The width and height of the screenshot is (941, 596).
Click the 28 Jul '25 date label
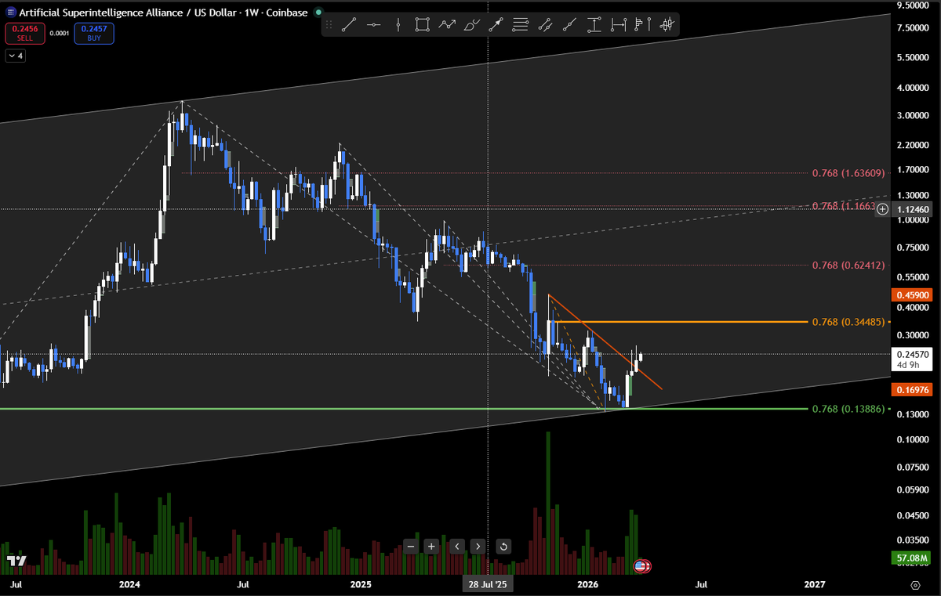coord(489,584)
